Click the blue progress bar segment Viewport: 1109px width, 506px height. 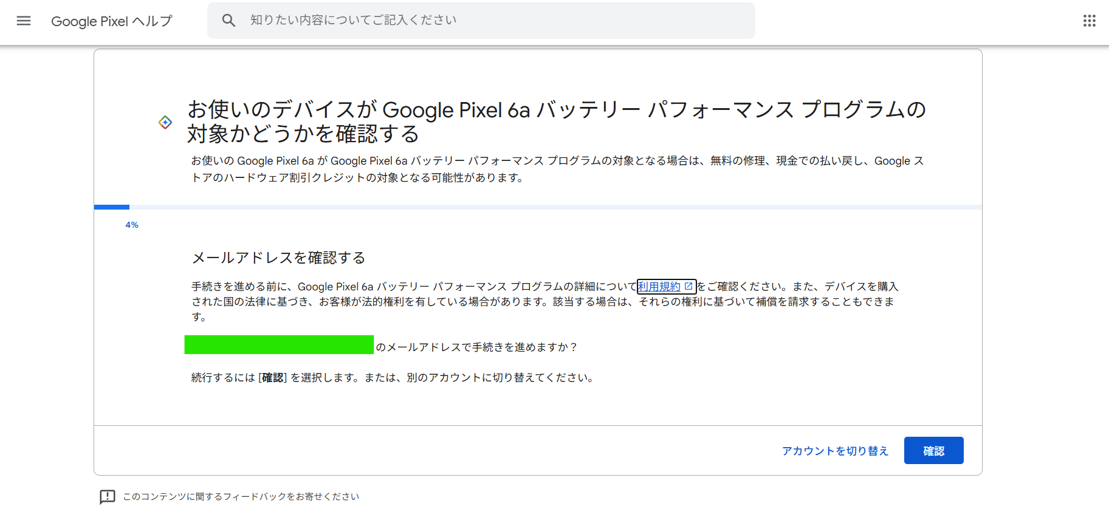[x=111, y=207]
